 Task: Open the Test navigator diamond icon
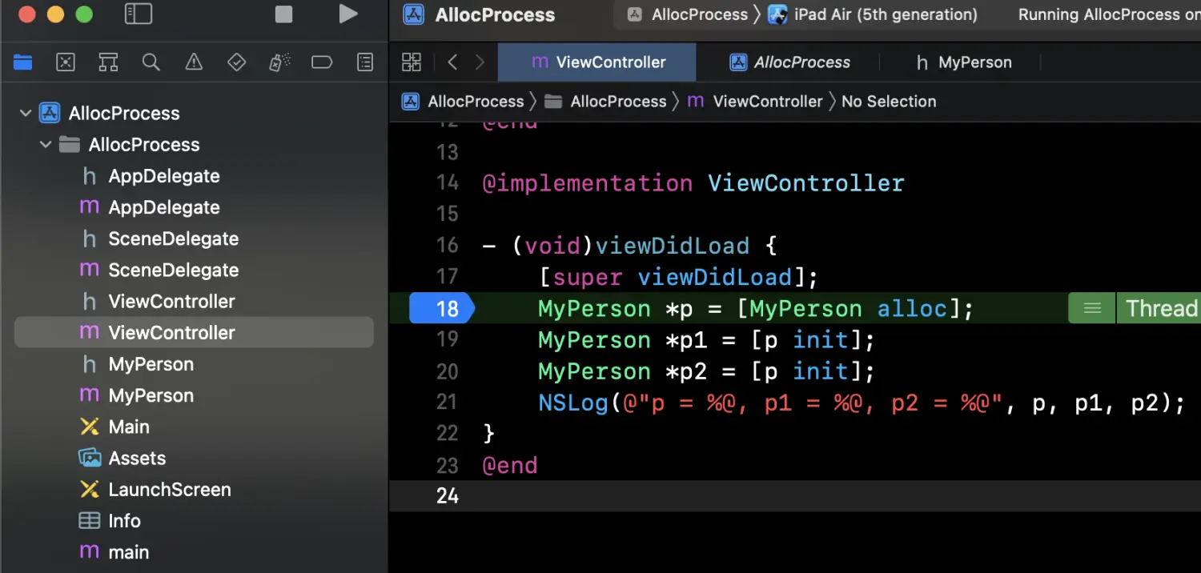click(x=236, y=62)
